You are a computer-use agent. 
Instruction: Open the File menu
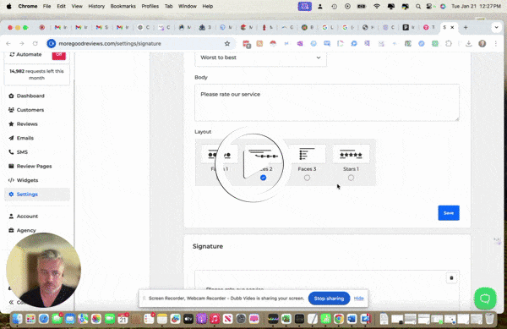pyautogui.click(x=46, y=6)
